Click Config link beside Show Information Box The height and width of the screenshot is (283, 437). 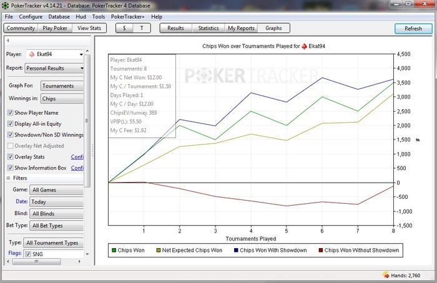77,168
